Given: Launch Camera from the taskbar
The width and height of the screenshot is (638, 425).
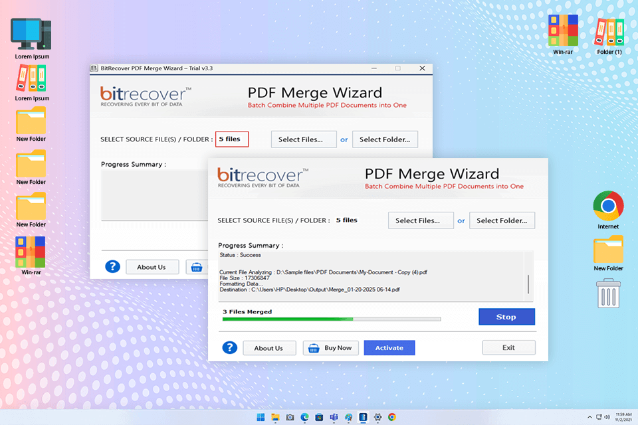Looking at the screenshot, I should (x=290, y=417).
